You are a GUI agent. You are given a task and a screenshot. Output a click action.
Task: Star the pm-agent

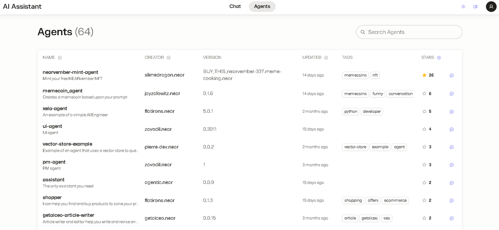coord(424,165)
